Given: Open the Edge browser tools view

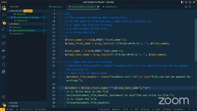Looking at the screenshot, I should 3,72.
